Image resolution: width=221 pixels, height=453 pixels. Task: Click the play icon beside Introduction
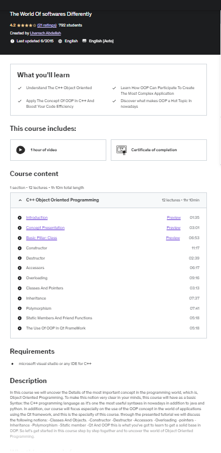tap(20, 218)
